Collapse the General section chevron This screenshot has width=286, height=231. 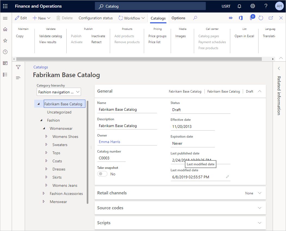point(259,91)
